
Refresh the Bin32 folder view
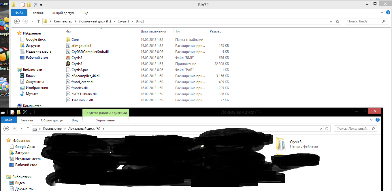pyautogui.click(x=338, y=21)
